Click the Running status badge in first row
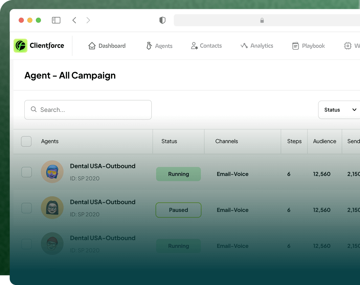Viewport: 360px width, 285px height. click(x=178, y=174)
